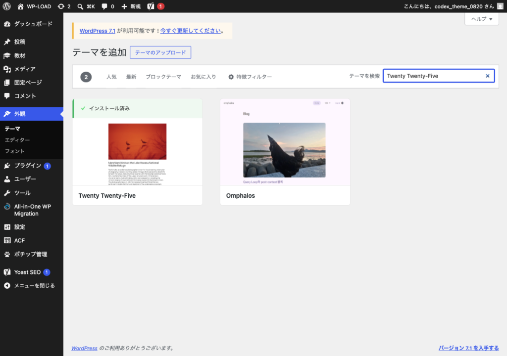The height and width of the screenshot is (356, 507).
Task: Click the user avatar in admin bar
Action: point(500,6)
